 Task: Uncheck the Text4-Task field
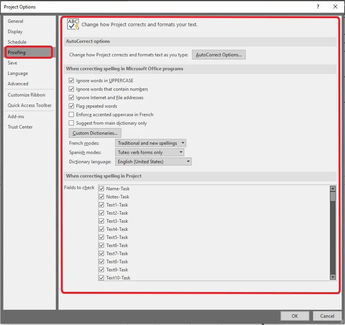[x=102, y=229]
